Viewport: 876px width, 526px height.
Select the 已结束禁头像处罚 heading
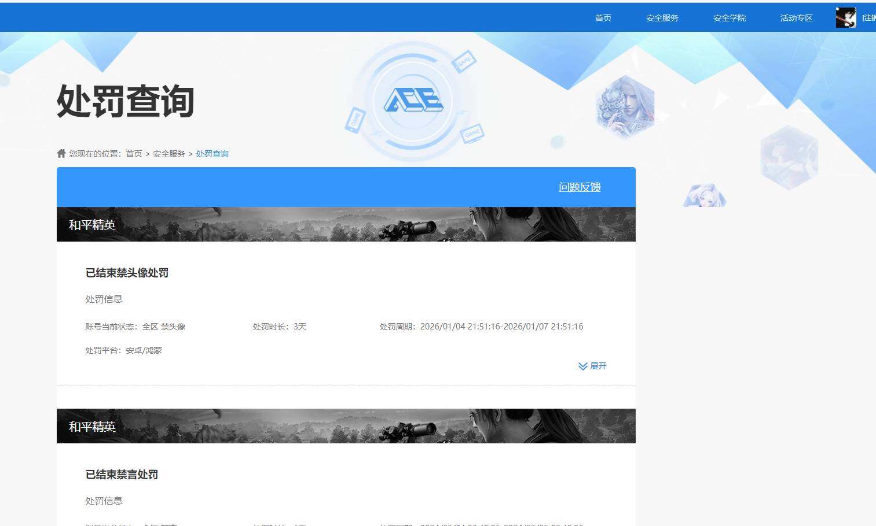click(x=127, y=273)
